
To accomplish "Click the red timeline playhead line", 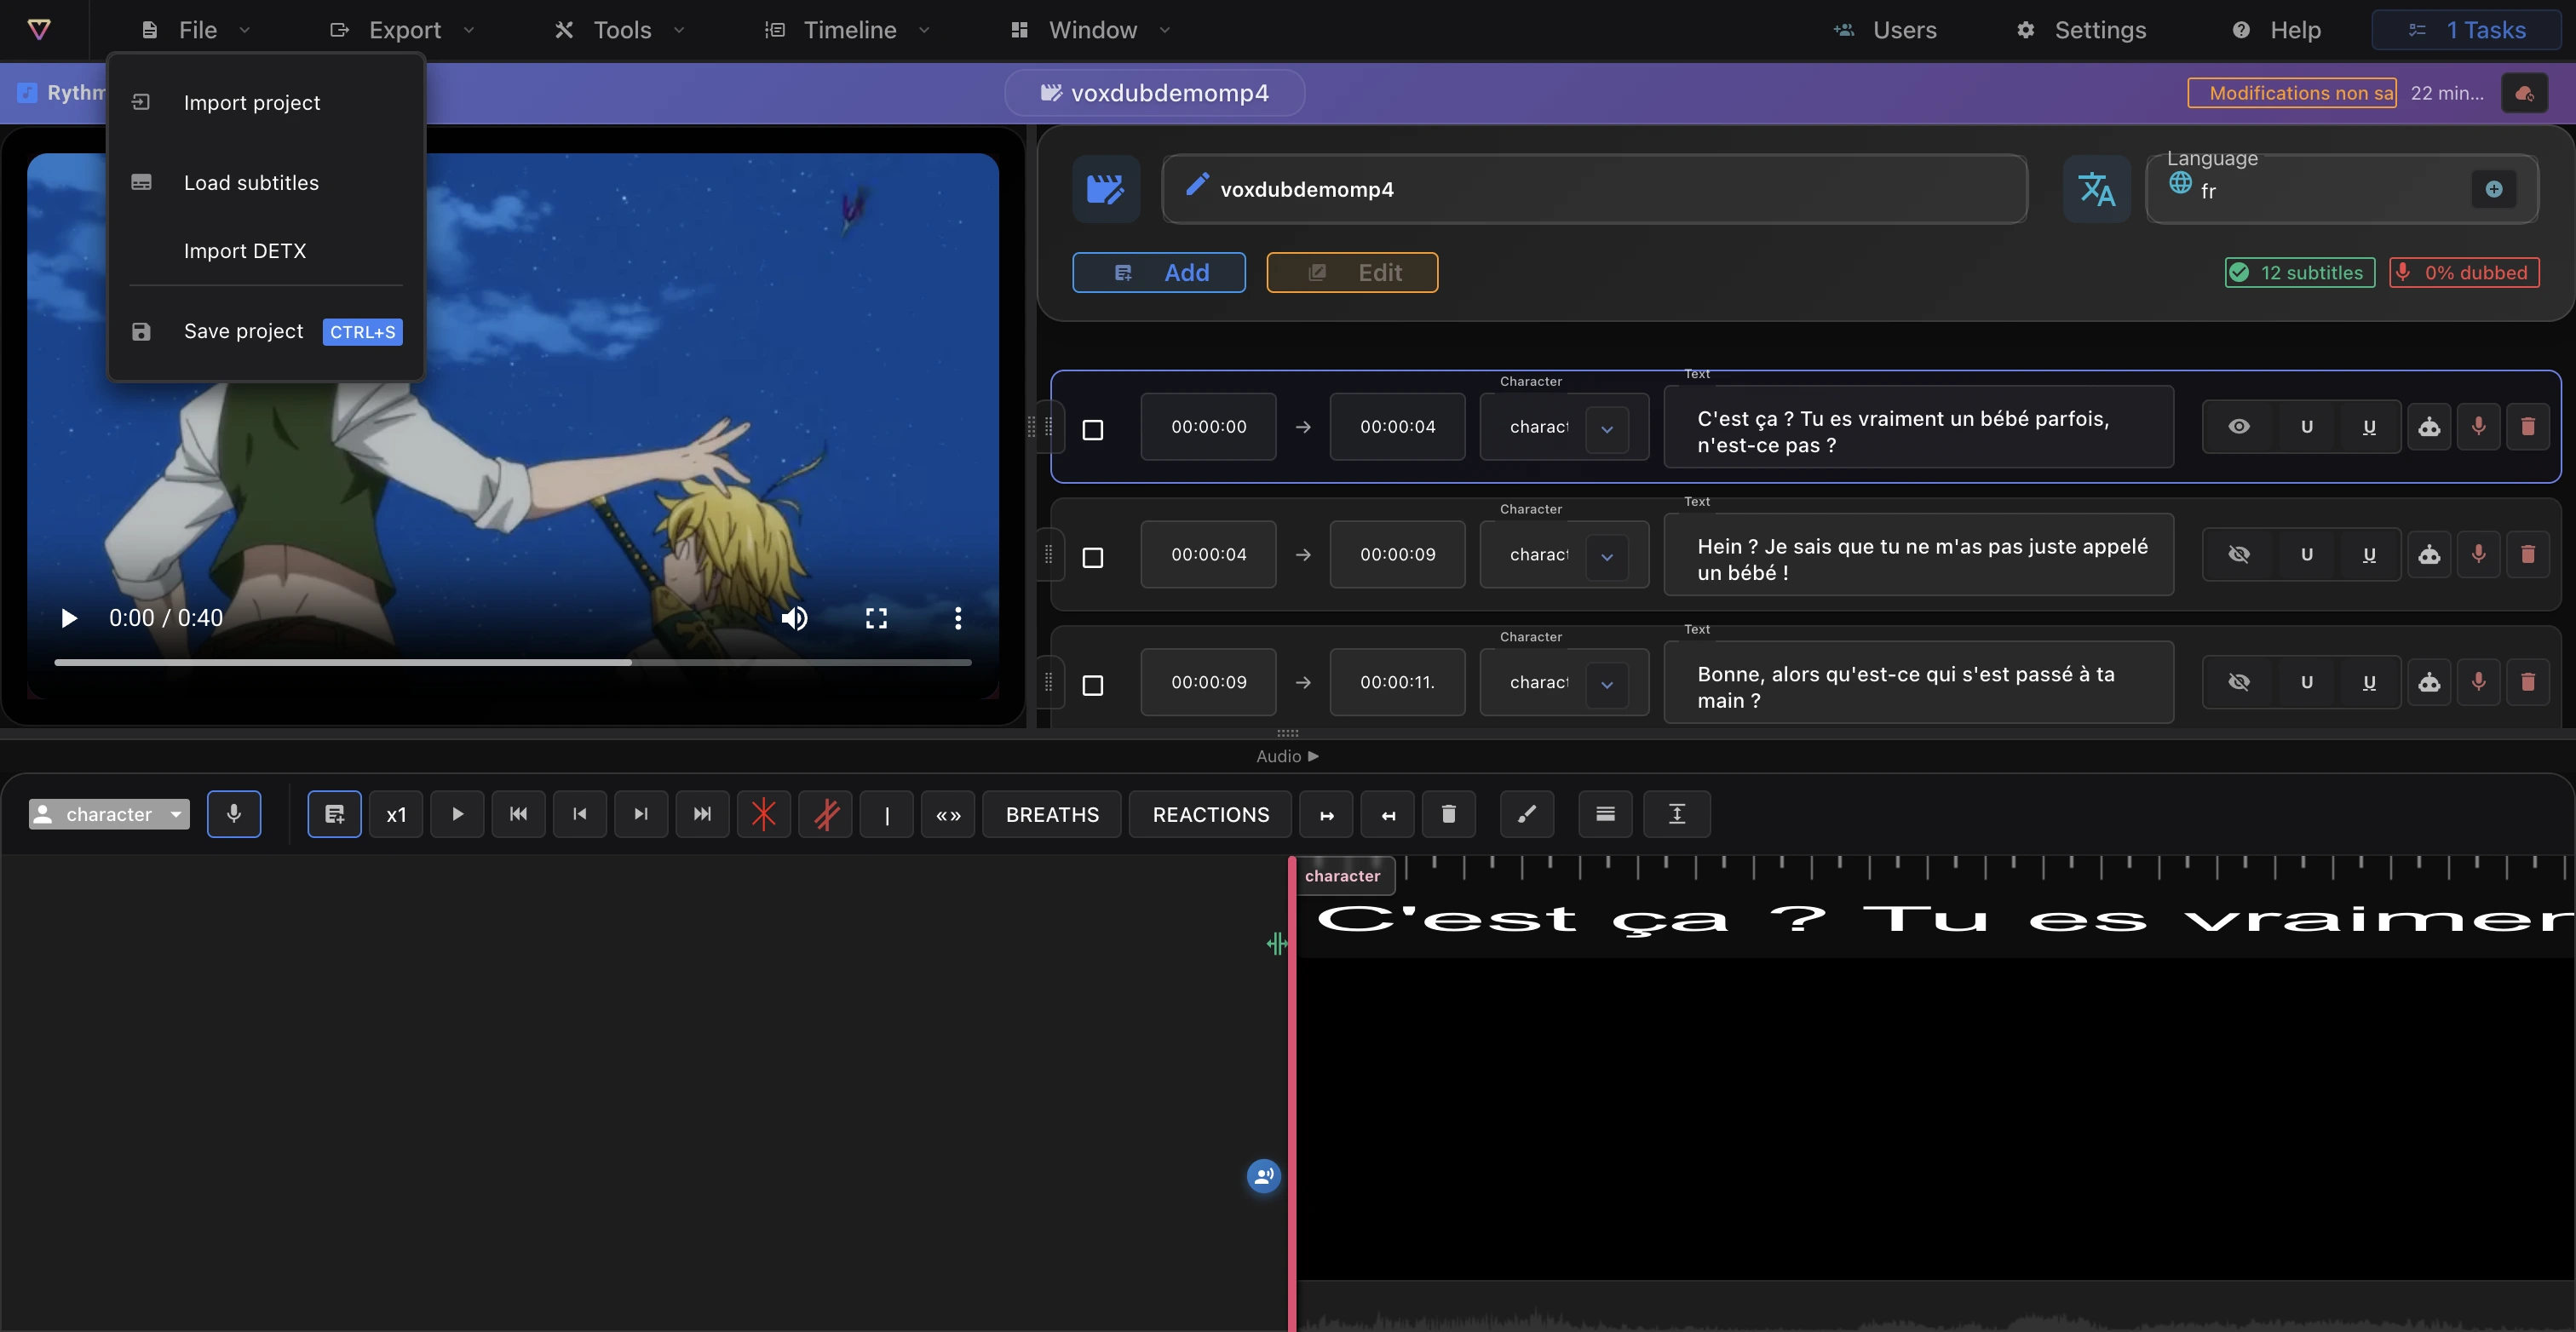I will (1292, 1093).
